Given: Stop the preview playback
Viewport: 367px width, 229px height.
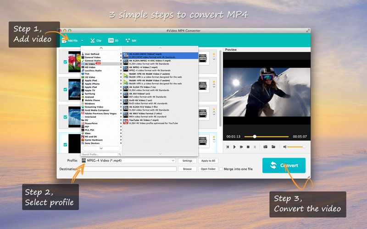Looking at the screenshot, I should (x=248, y=147).
